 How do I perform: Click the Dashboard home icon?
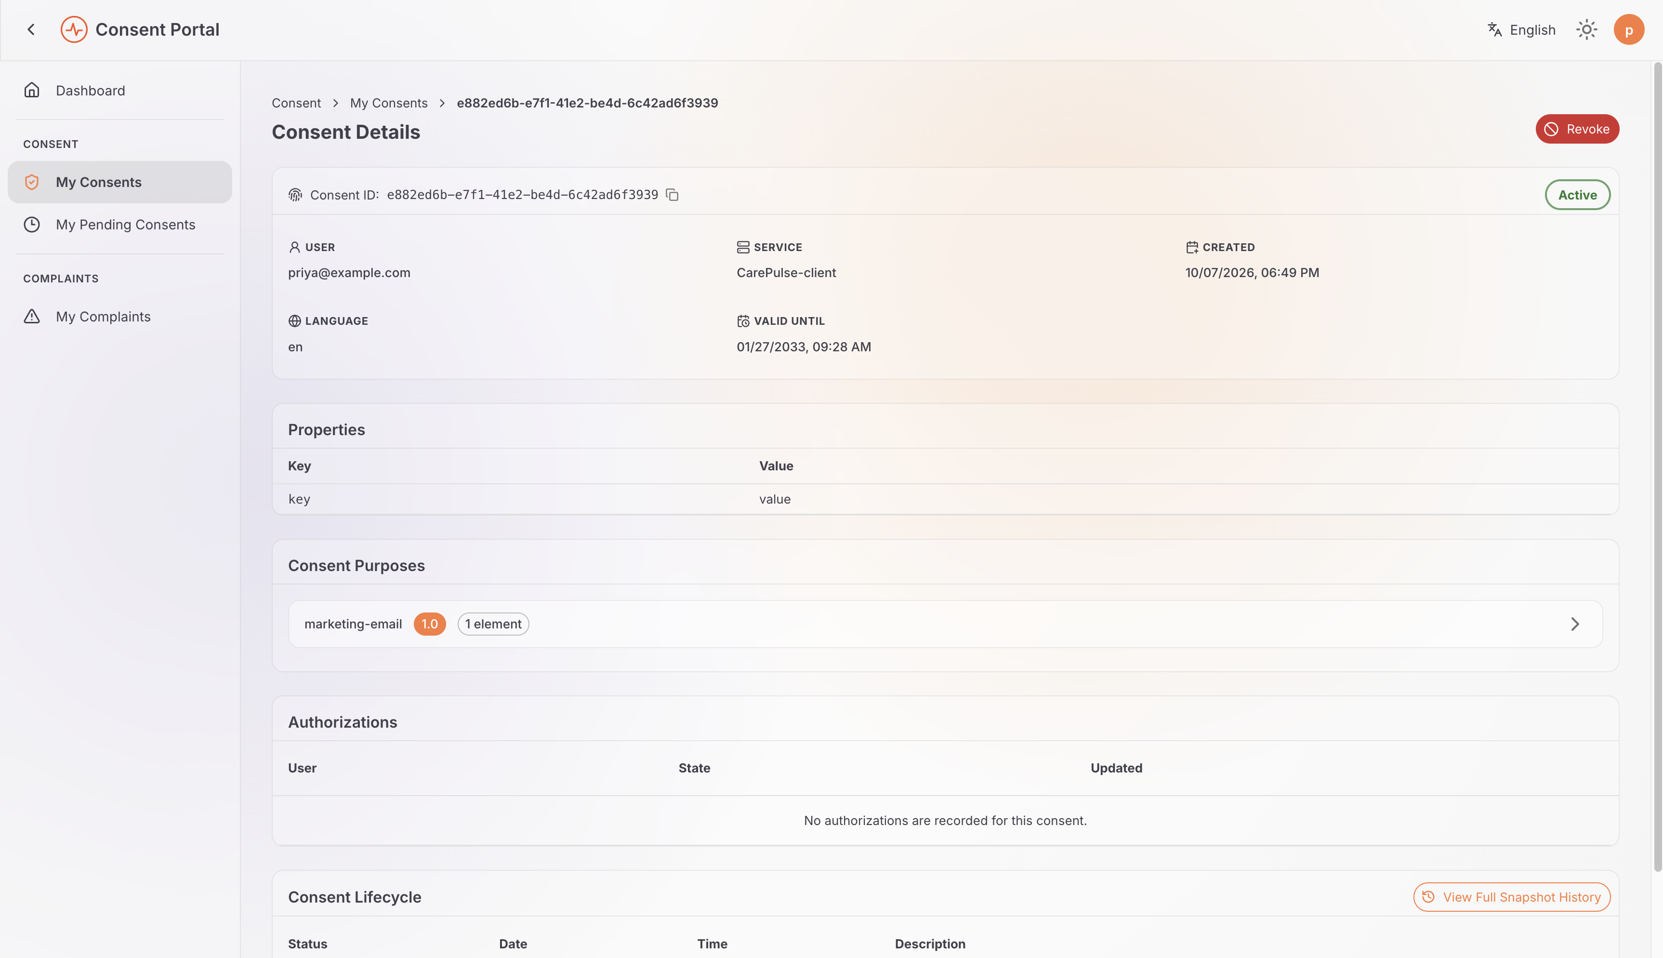pos(32,90)
